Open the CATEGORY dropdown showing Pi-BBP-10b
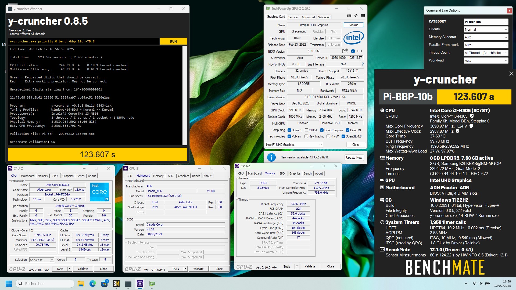This screenshot has height=290, width=516. 486,22
